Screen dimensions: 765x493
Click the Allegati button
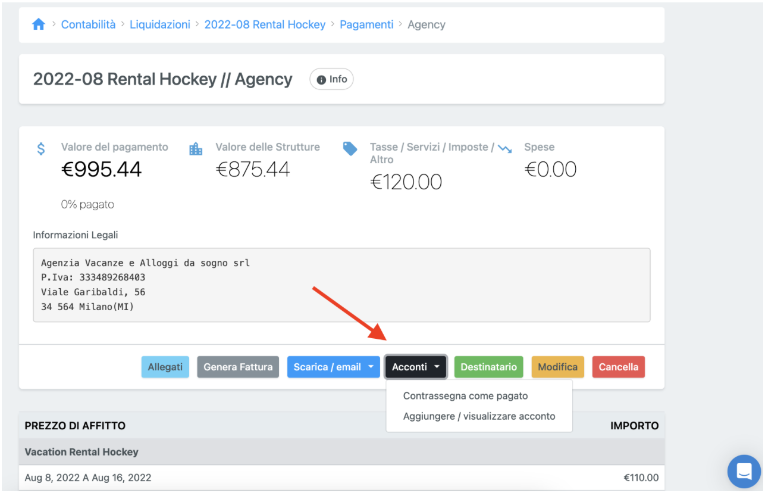pyautogui.click(x=165, y=367)
